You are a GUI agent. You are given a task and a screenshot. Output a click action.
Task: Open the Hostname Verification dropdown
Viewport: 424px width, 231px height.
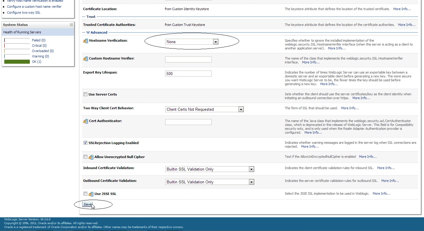pyautogui.click(x=192, y=42)
